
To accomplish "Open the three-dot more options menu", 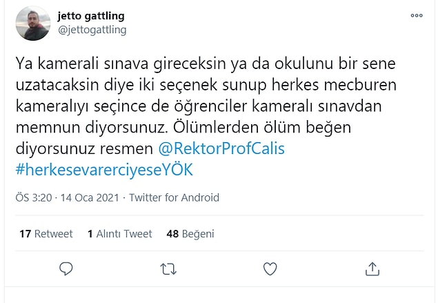I will coord(417,15).
